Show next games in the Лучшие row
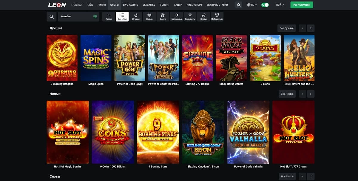Screen dimensions: 358x181 point(311,28)
